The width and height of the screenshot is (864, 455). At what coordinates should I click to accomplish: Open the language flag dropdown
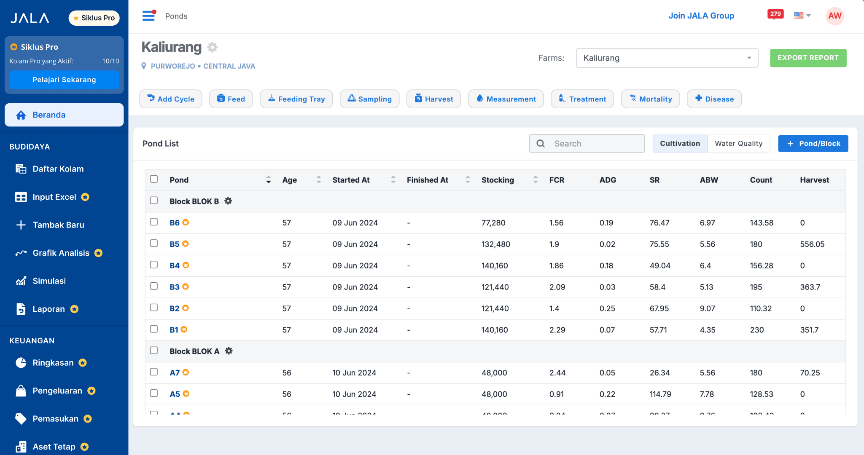tap(802, 16)
